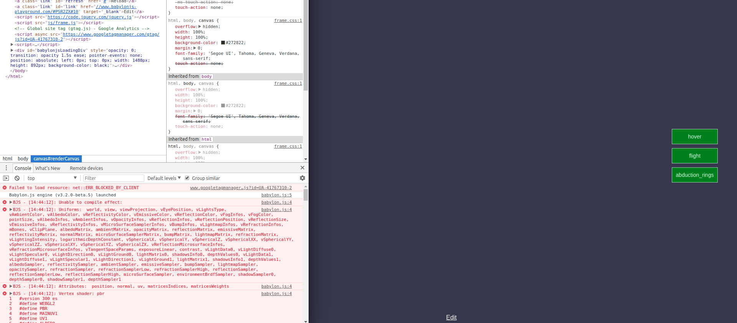Image resolution: width=737 pixels, height=323 pixels.
Task: Click the inherited greyed #272822 color swatch
Action: pos(223,105)
